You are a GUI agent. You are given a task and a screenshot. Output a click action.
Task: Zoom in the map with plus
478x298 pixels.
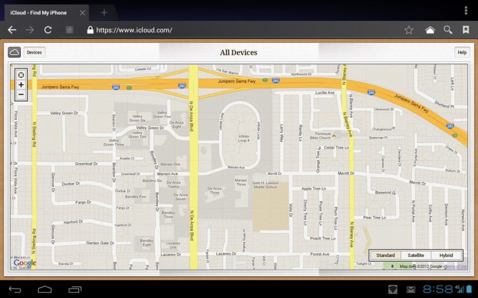pyautogui.click(x=21, y=85)
